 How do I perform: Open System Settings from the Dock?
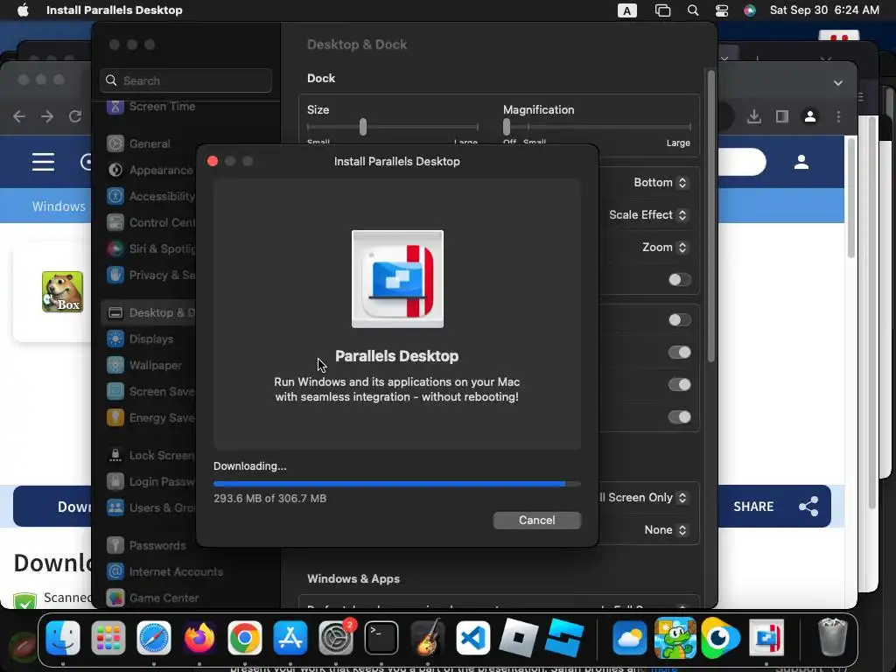point(336,638)
